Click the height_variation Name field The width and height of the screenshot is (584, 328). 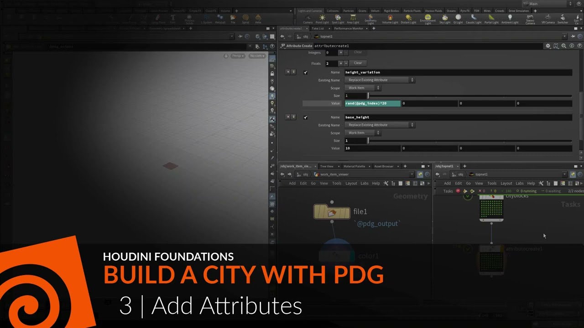pos(458,72)
